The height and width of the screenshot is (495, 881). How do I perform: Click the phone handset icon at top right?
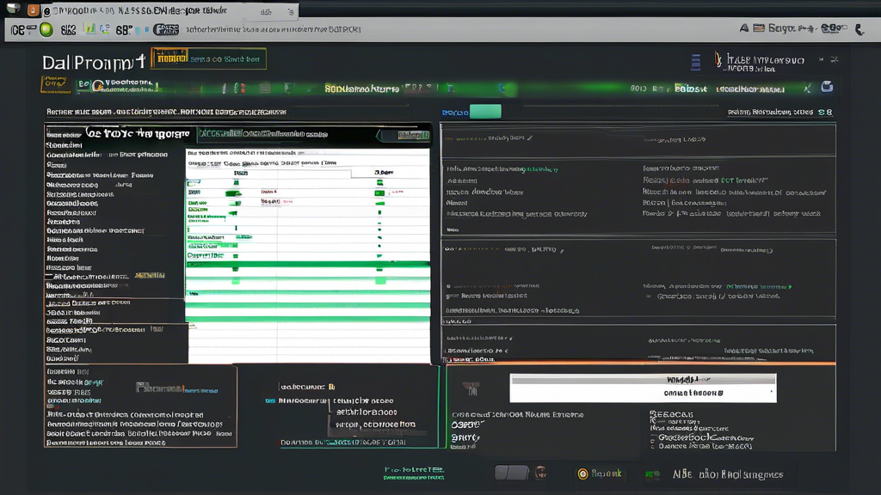(x=859, y=29)
